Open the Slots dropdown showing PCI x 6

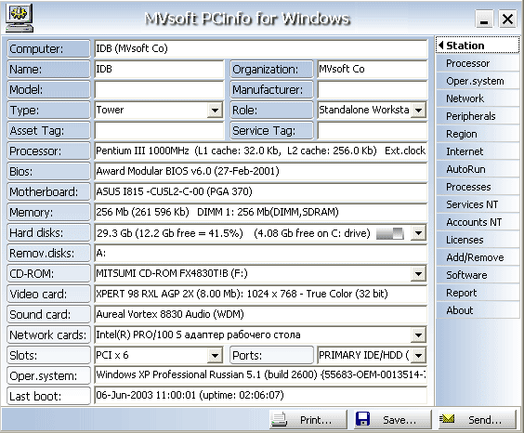tap(215, 356)
